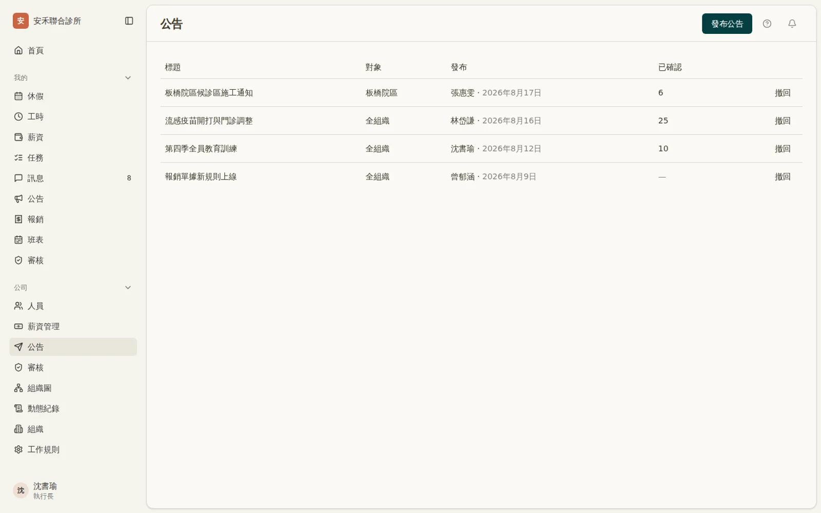The height and width of the screenshot is (513, 821).
Task: Open 審核 under the 公司 section
Action: pyautogui.click(x=73, y=367)
